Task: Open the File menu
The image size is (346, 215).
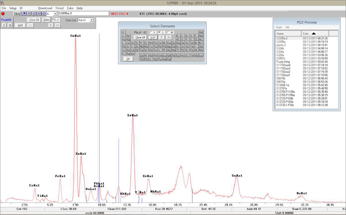Action: [x=4, y=8]
